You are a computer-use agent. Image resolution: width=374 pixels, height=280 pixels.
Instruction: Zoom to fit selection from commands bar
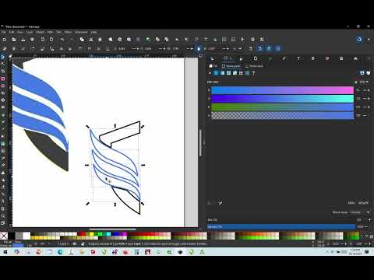point(111,40)
